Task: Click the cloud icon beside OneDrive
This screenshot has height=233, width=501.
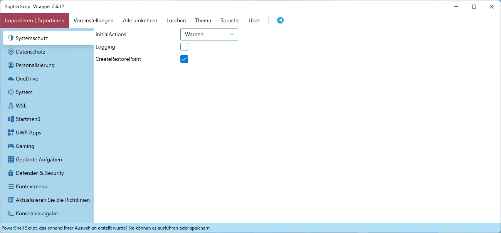Action: pos(11,79)
